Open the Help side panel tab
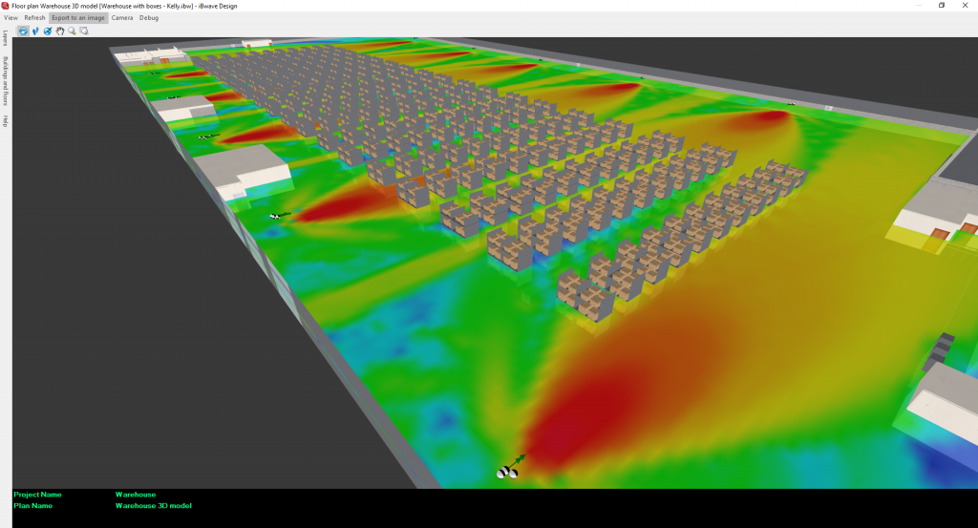The image size is (978, 528). [5, 121]
